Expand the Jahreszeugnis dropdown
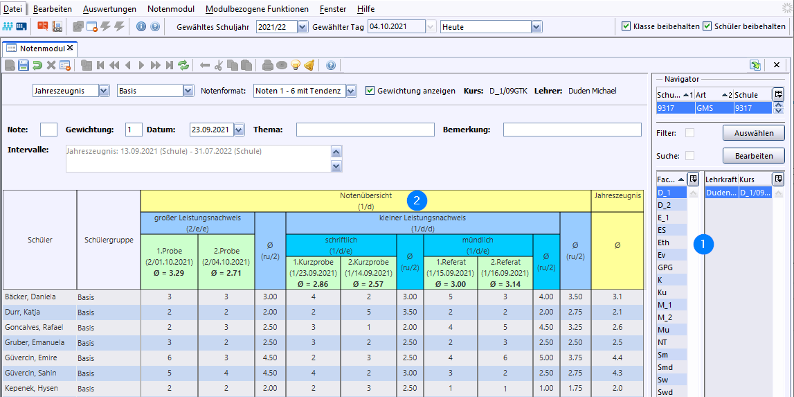 [x=104, y=91]
